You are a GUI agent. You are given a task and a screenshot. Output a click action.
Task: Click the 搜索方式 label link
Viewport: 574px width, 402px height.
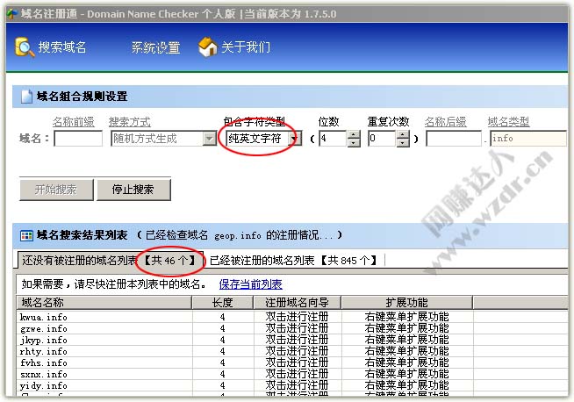pyautogui.click(x=130, y=121)
